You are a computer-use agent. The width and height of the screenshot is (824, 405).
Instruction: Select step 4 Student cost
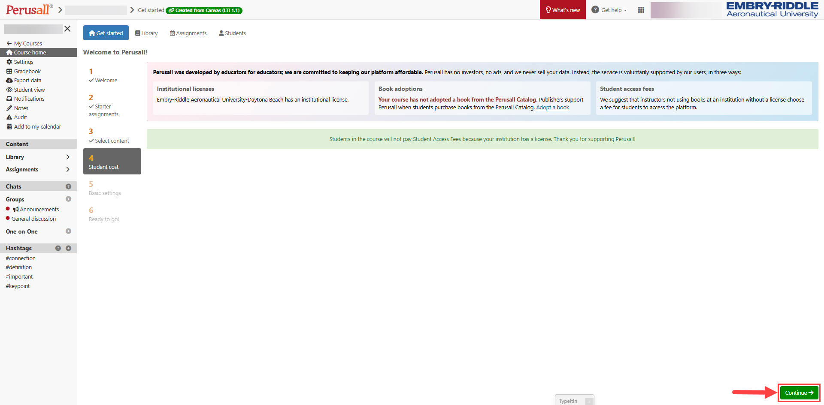tap(112, 161)
